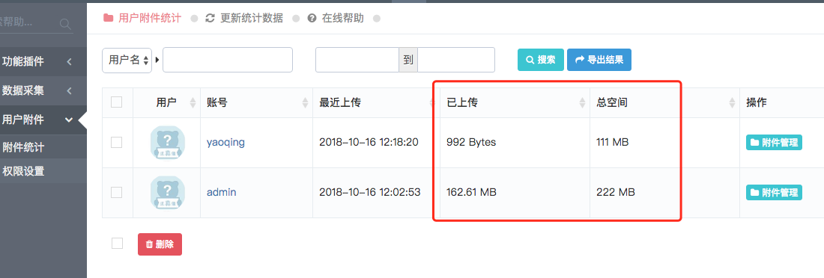
Task: Expand the 数据采集 sidebar menu
Action: pyautogui.click(x=43, y=90)
